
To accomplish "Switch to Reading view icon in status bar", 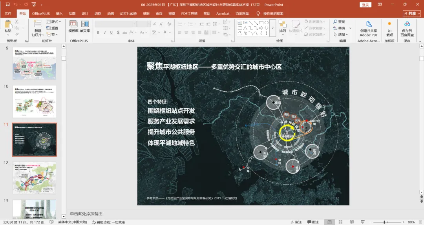I will [351, 222].
